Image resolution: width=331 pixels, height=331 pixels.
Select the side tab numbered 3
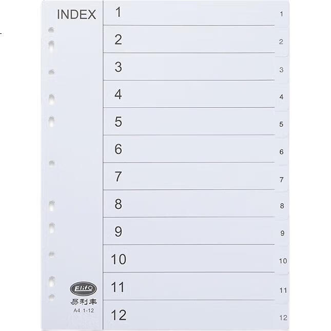(282, 70)
